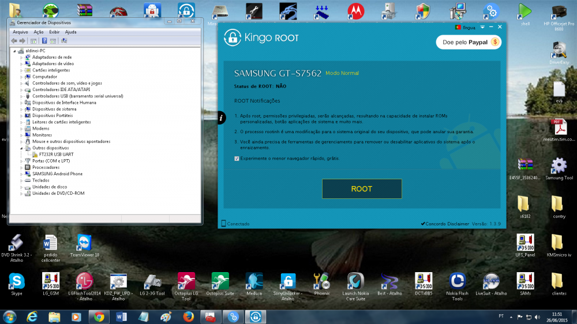Open the meutim.tim PDF file
Image resolution: width=577 pixels, height=324 pixels.
click(559, 130)
